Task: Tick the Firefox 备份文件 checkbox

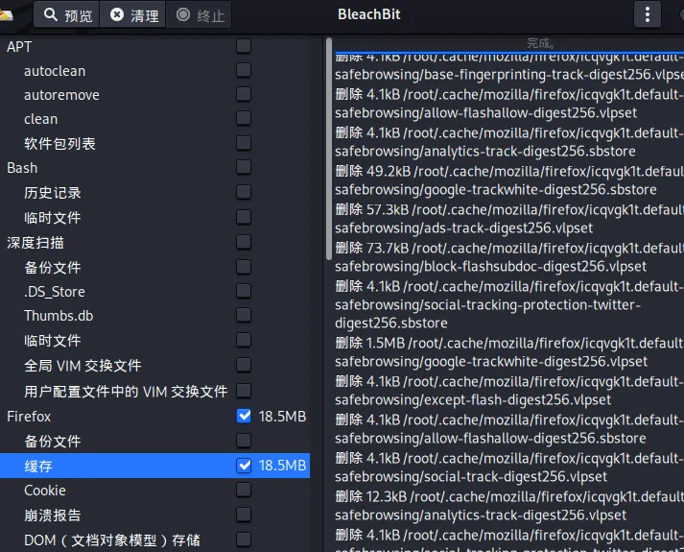Action: (244, 441)
